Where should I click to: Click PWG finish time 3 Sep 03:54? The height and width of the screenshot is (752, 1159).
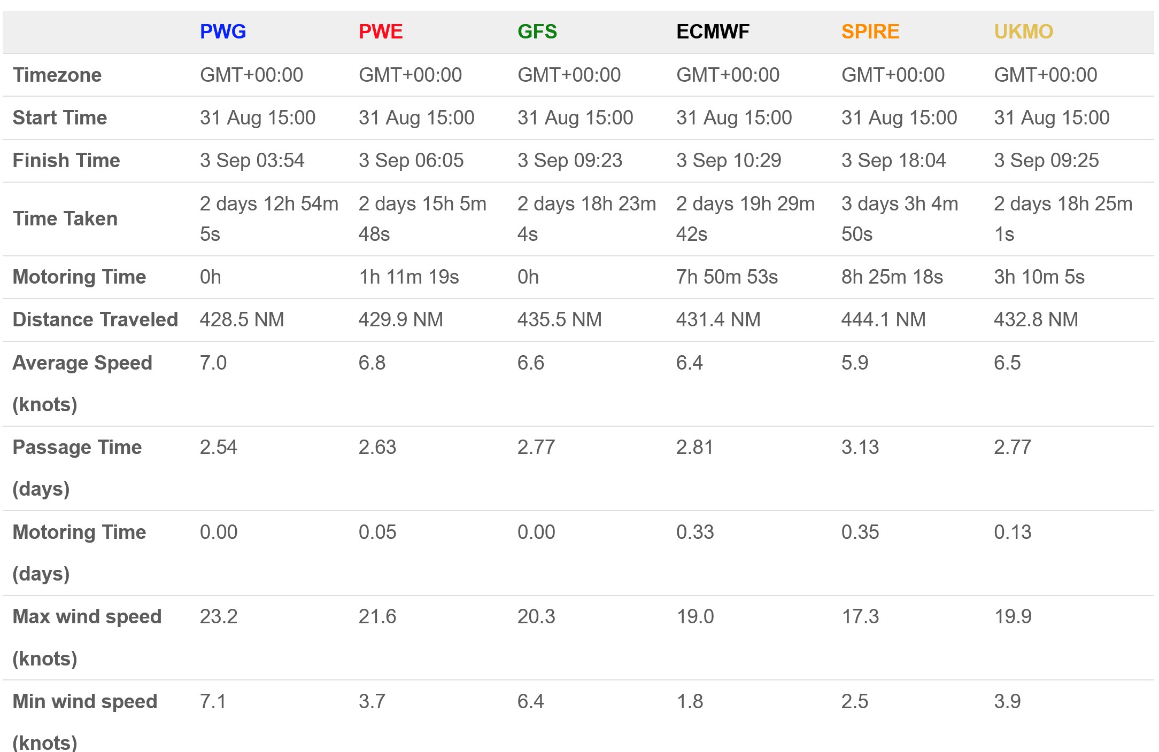click(252, 160)
